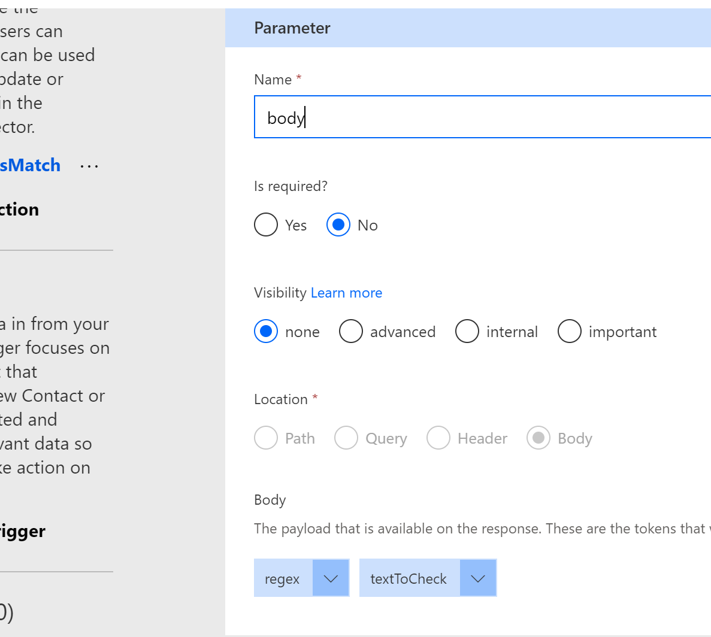The width and height of the screenshot is (711, 637).
Task: Select Yes for Is required
Action: tap(266, 225)
